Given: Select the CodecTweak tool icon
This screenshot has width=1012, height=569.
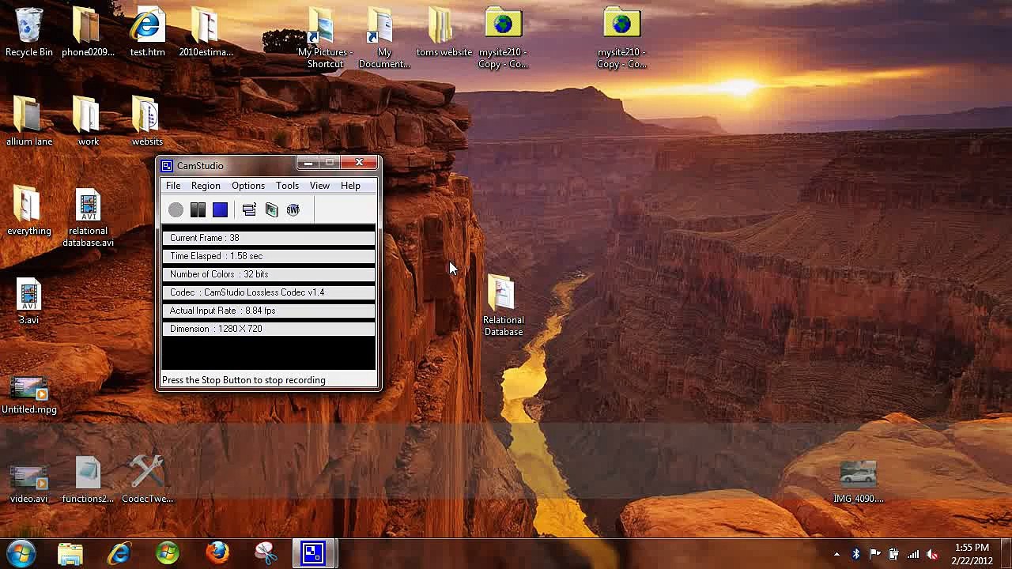Looking at the screenshot, I should (x=147, y=480).
